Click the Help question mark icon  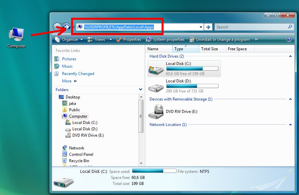tap(289, 40)
